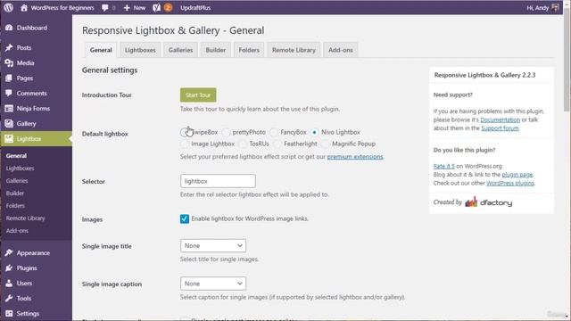Open the premium extensions link
This screenshot has width=571, height=321.
tap(355, 157)
